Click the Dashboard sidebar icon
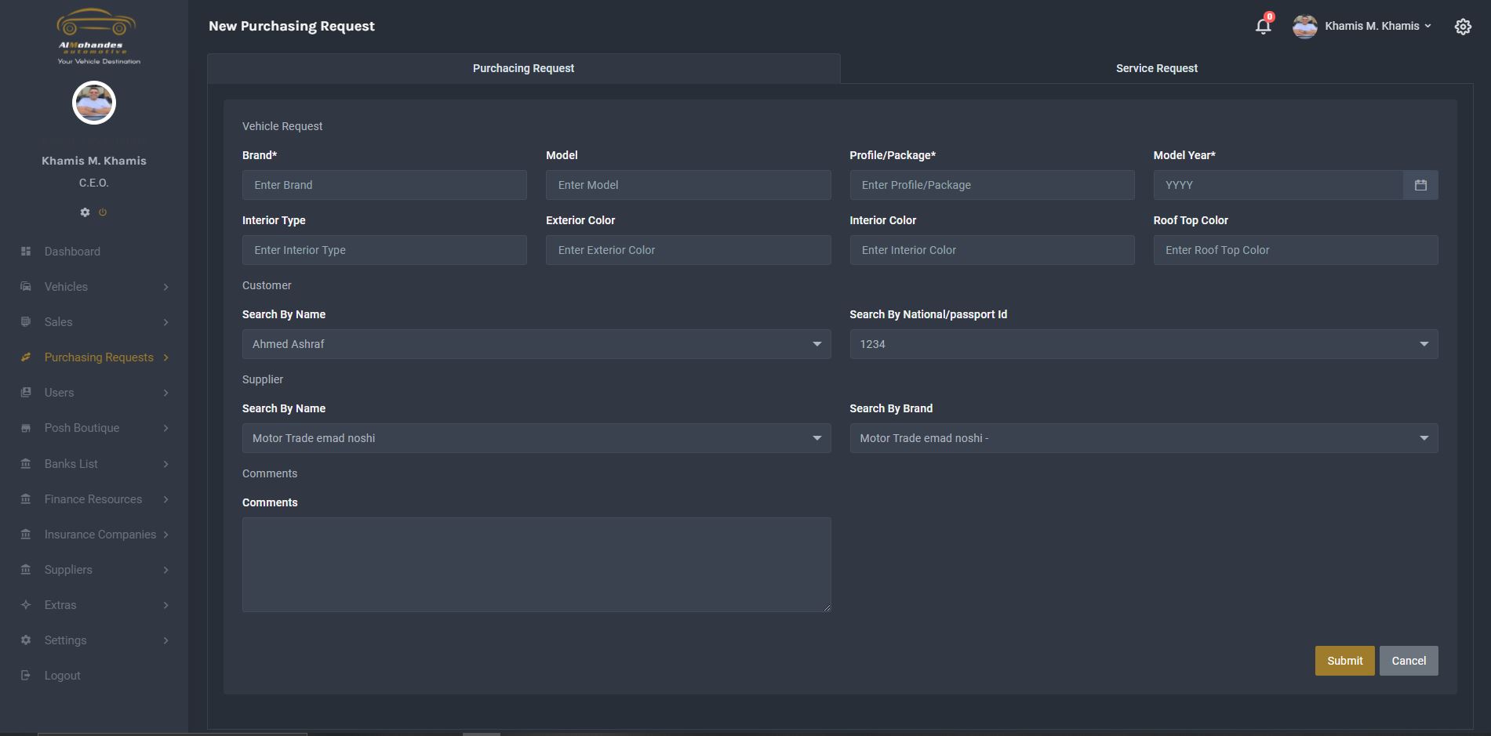The image size is (1491, 736). click(x=26, y=252)
